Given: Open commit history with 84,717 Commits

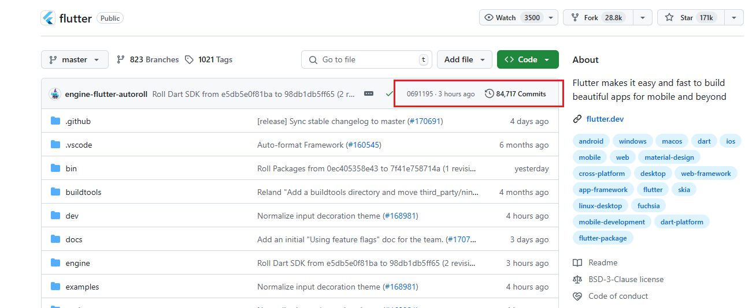Looking at the screenshot, I should pyautogui.click(x=515, y=94).
